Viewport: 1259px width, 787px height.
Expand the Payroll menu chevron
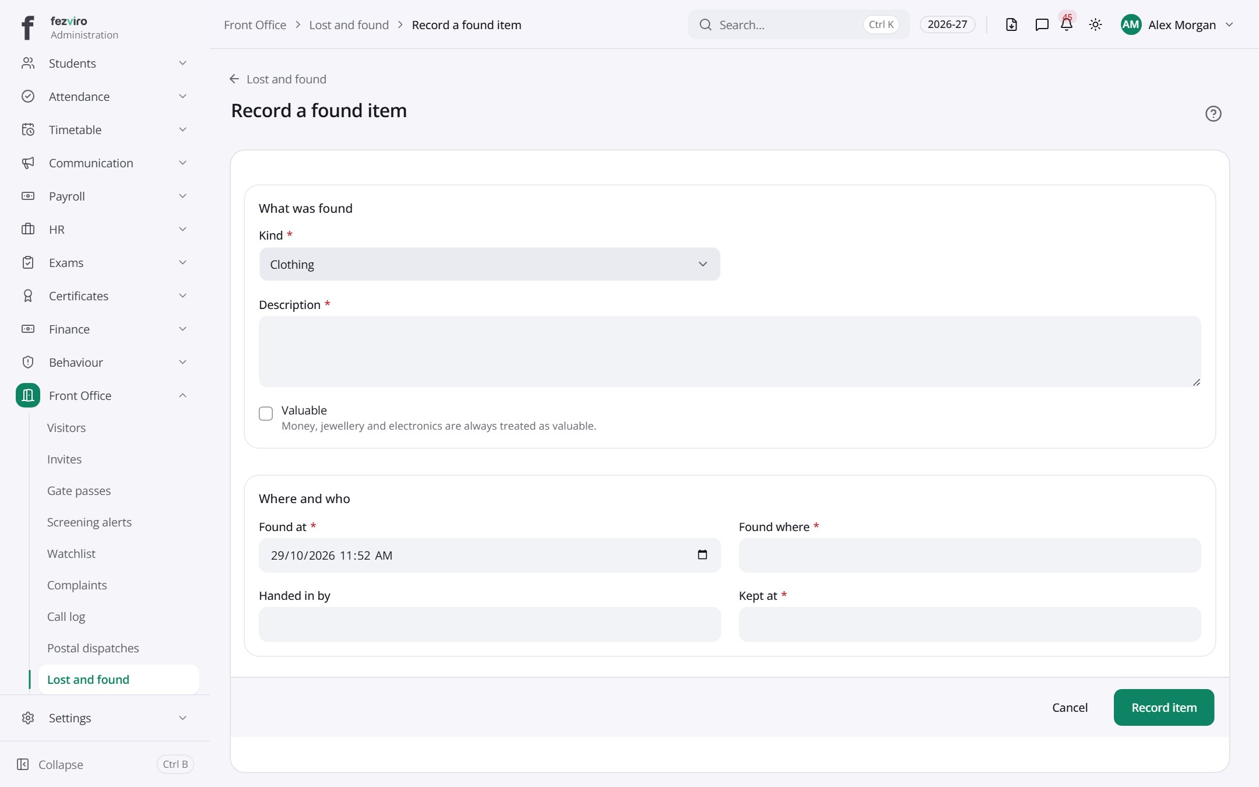(182, 196)
